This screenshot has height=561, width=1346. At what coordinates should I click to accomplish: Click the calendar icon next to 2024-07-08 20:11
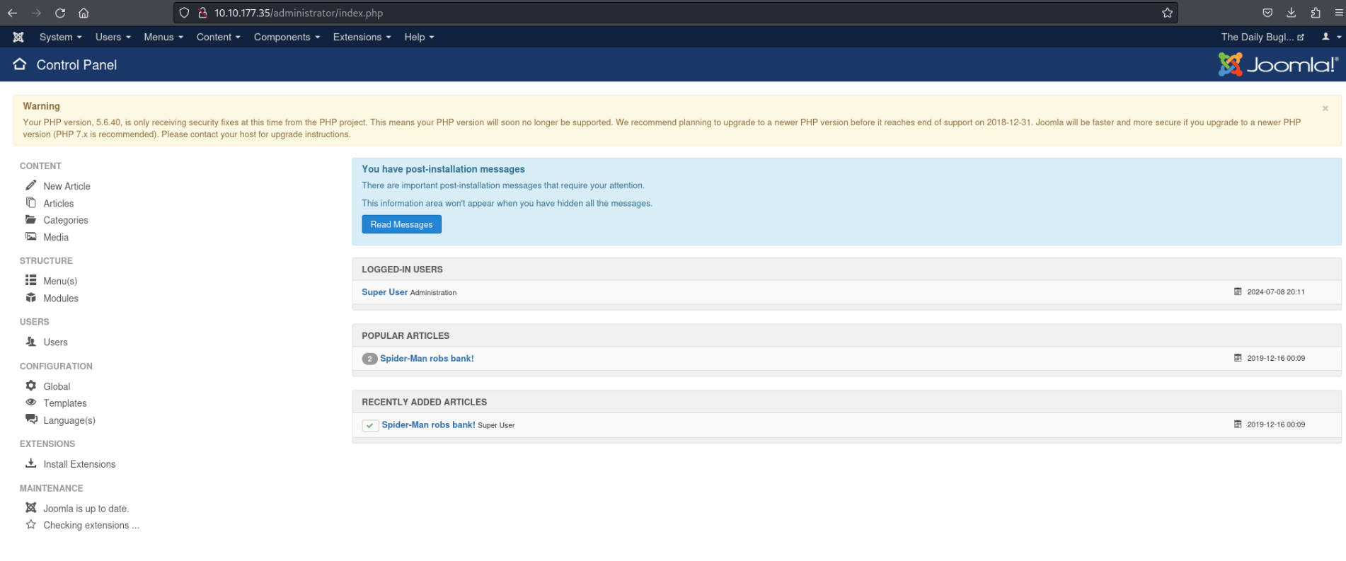click(1238, 291)
